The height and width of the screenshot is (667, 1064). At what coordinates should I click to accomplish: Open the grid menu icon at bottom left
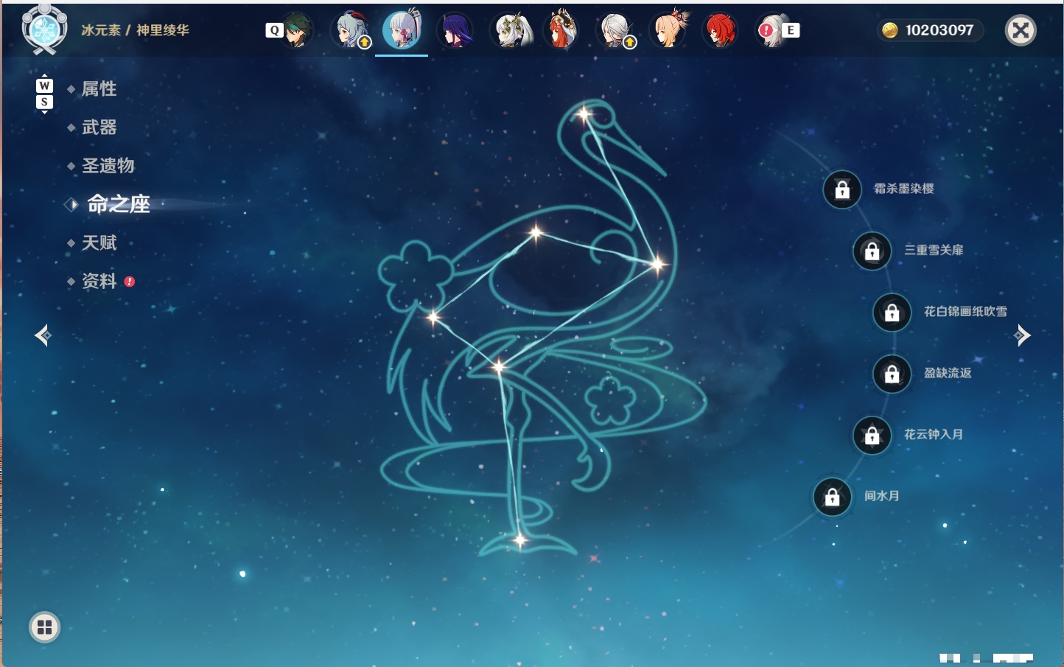tap(44, 627)
